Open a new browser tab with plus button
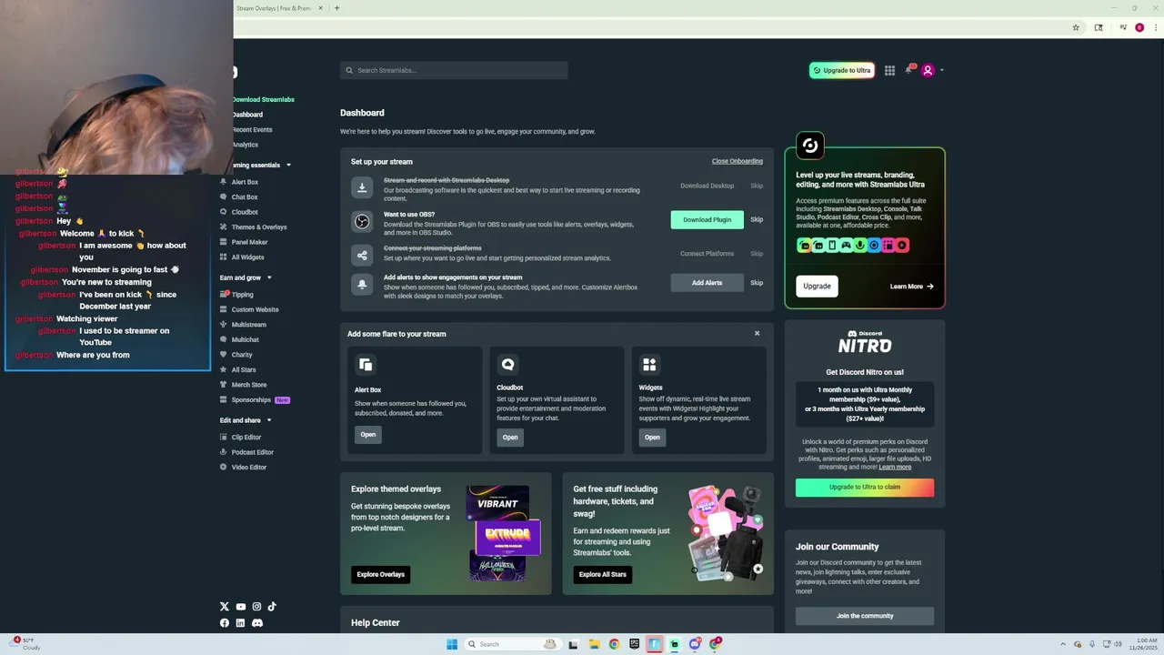1164x655 pixels. pos(336,8)
